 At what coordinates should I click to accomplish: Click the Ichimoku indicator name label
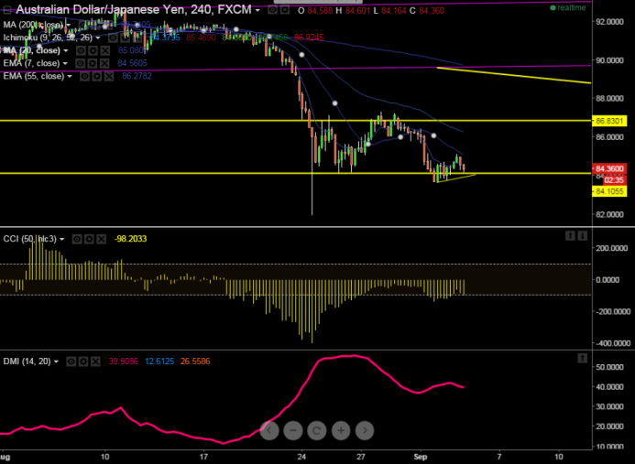(48, 38)
